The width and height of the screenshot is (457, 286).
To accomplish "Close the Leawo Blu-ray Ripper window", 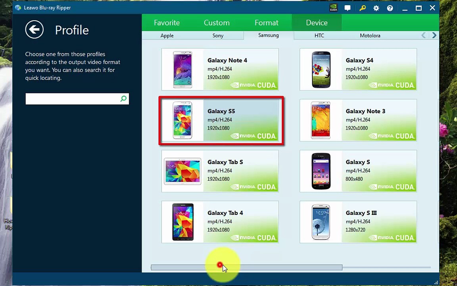I will [432, 8].
